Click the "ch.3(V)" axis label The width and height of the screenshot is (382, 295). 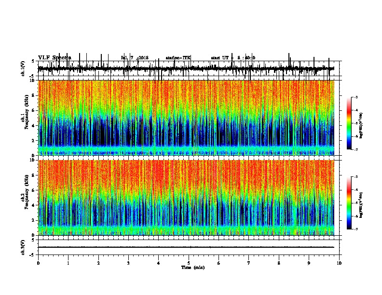(23, 247)
